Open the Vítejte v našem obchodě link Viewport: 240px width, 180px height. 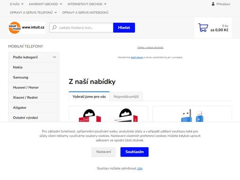(150, 47)
